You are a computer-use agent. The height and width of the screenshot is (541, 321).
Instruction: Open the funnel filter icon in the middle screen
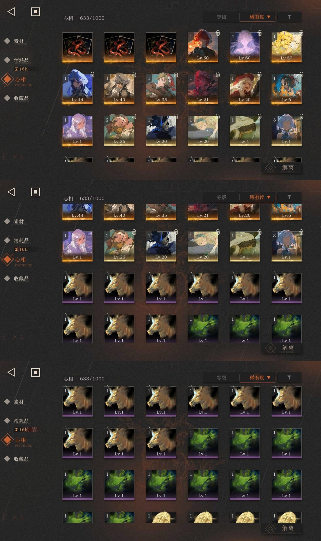click(289, 197)
